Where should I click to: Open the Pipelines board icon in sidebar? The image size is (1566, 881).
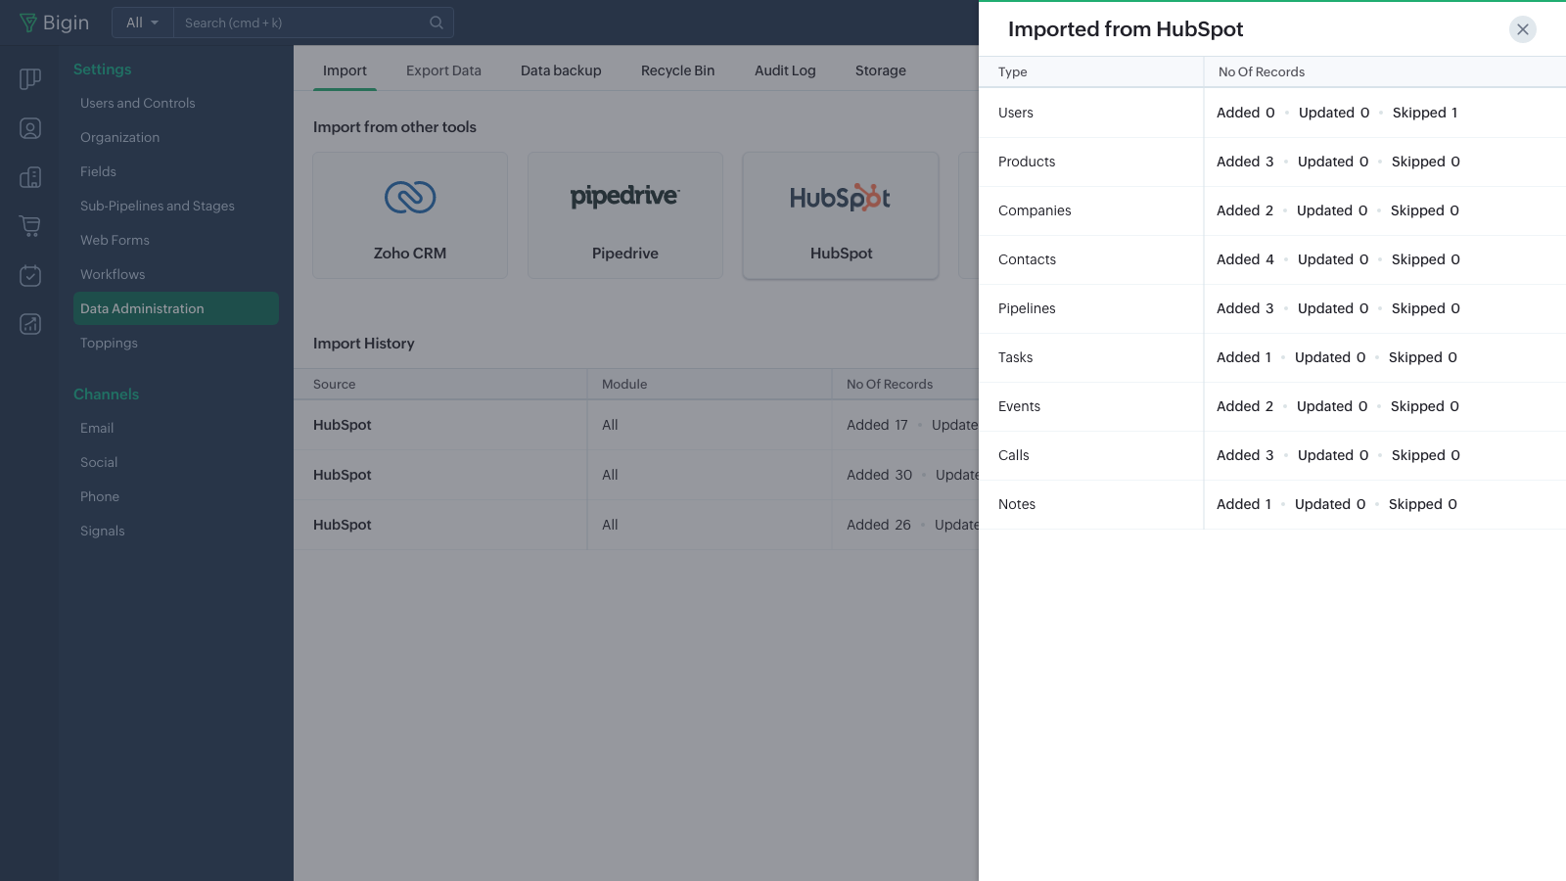tap(30, 79)
